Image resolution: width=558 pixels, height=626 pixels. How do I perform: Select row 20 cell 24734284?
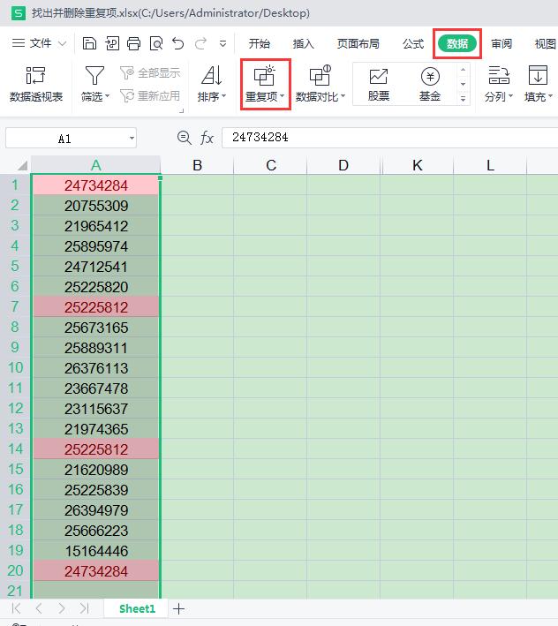point(96,571)
